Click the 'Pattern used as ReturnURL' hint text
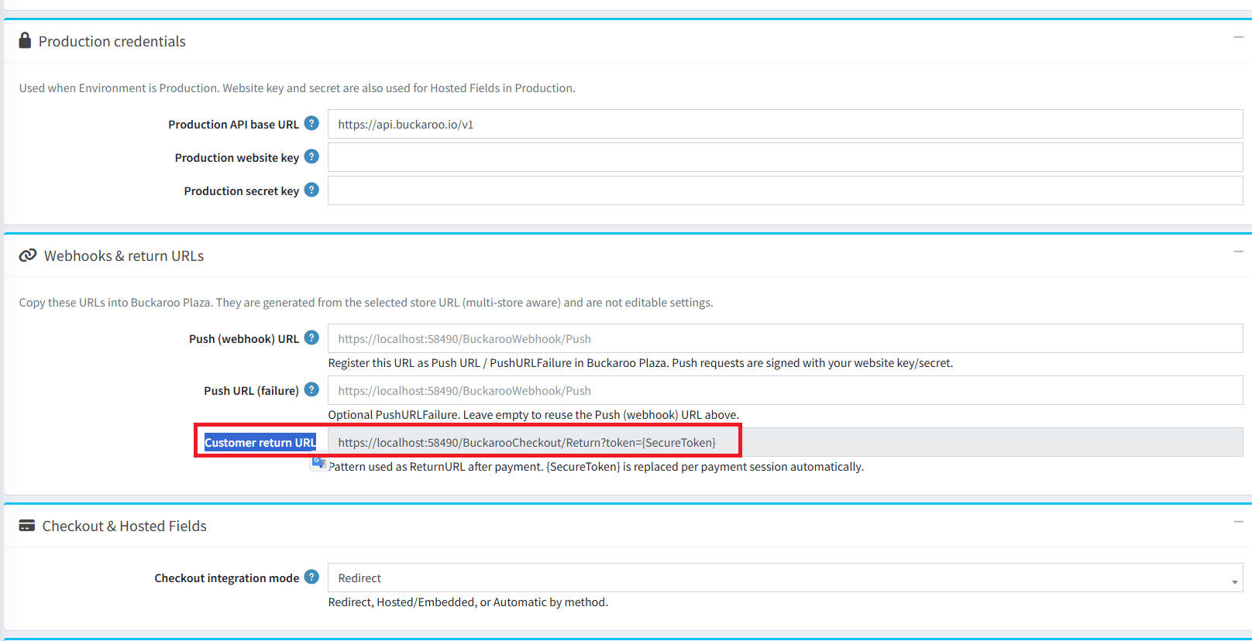The image size is (1252, 641). tap(596, 466)
